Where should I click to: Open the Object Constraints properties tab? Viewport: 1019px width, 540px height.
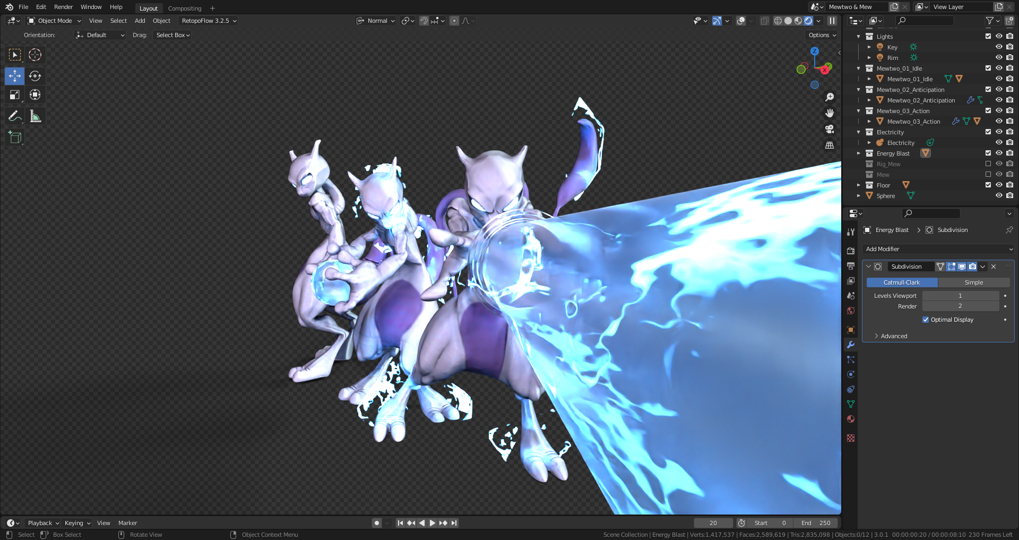(851, 389)
